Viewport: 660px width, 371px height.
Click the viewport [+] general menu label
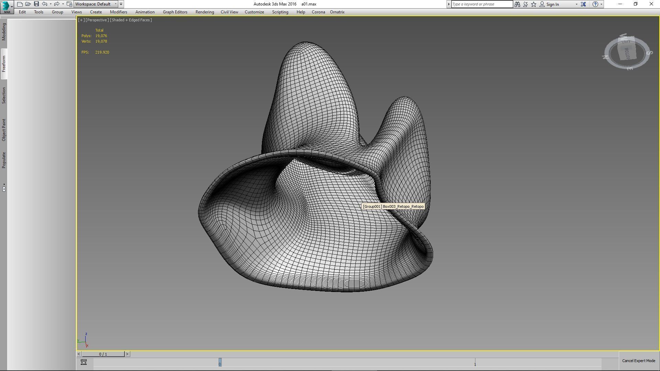click(x=81, y=20)
